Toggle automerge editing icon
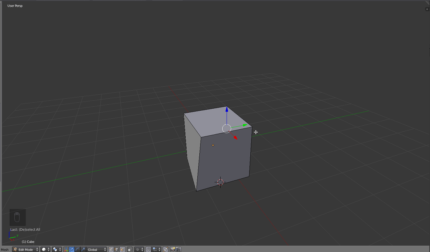This screenshot has width=430, height=252. pos(166,249)
